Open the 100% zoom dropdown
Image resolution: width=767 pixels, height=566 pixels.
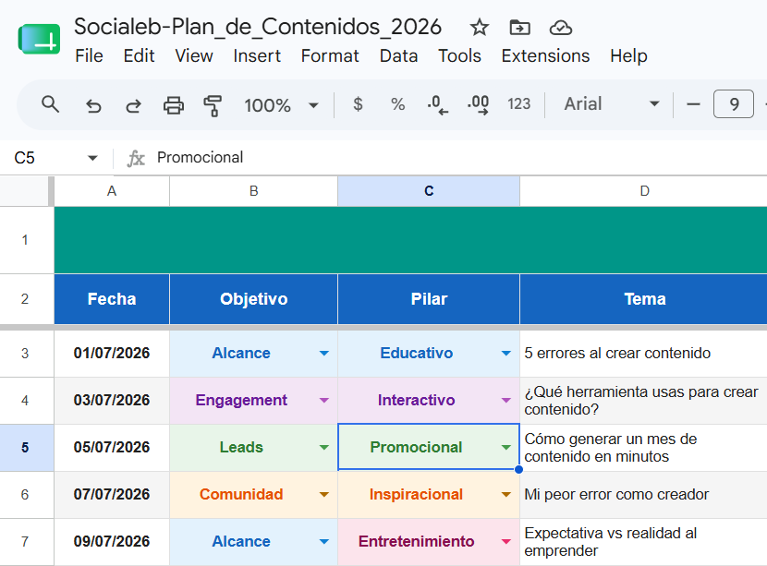pyautogui.click(x=281, y=105)
